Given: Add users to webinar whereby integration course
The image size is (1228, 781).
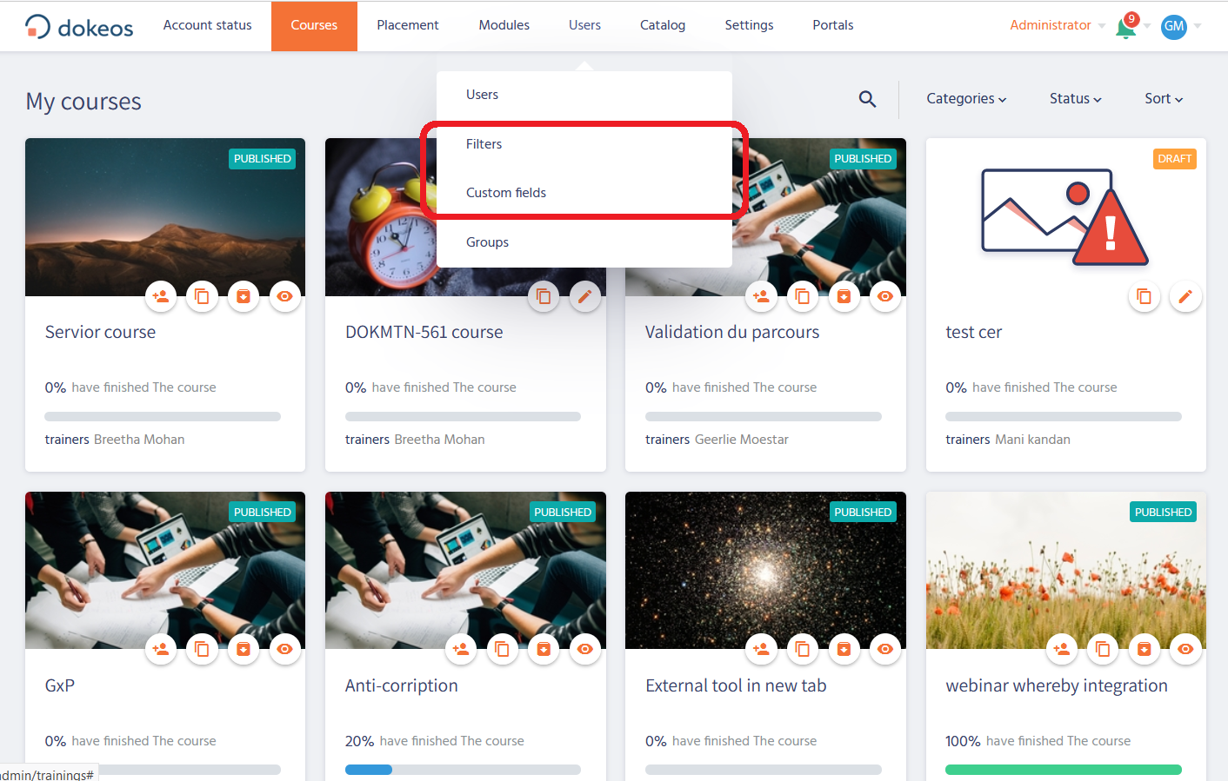Looking at the screenshot, I should (x=1061, y=649).
